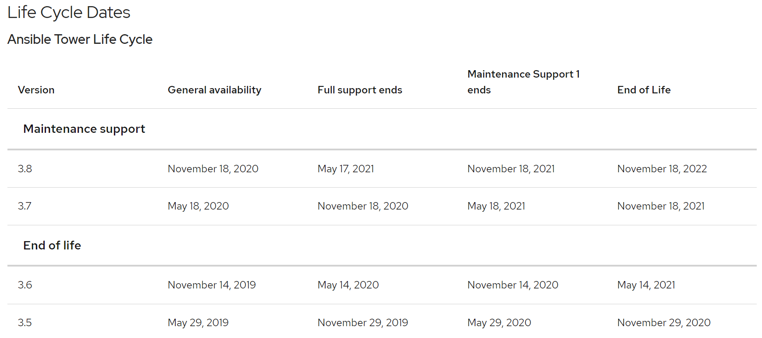Select version 3.5 cell
Viewport: 762px width, 338px height.
click(25, 323)
